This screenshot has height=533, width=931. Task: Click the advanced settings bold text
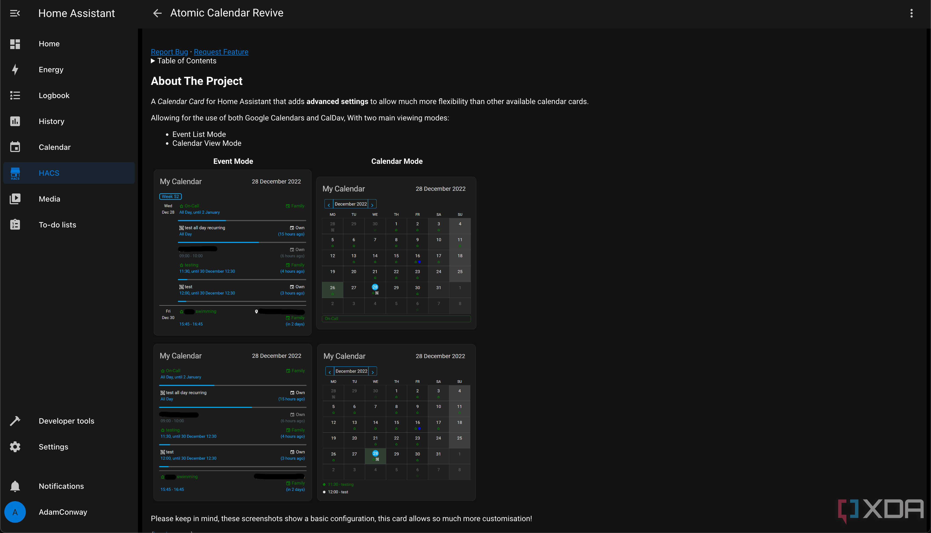(337, 101)
